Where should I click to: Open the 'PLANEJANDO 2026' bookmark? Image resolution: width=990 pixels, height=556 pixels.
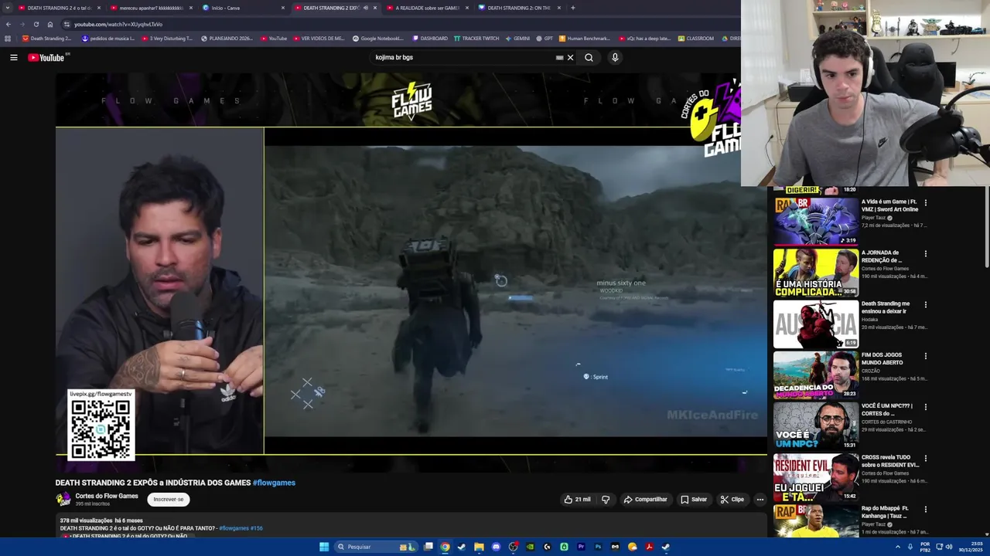[226, 38]
